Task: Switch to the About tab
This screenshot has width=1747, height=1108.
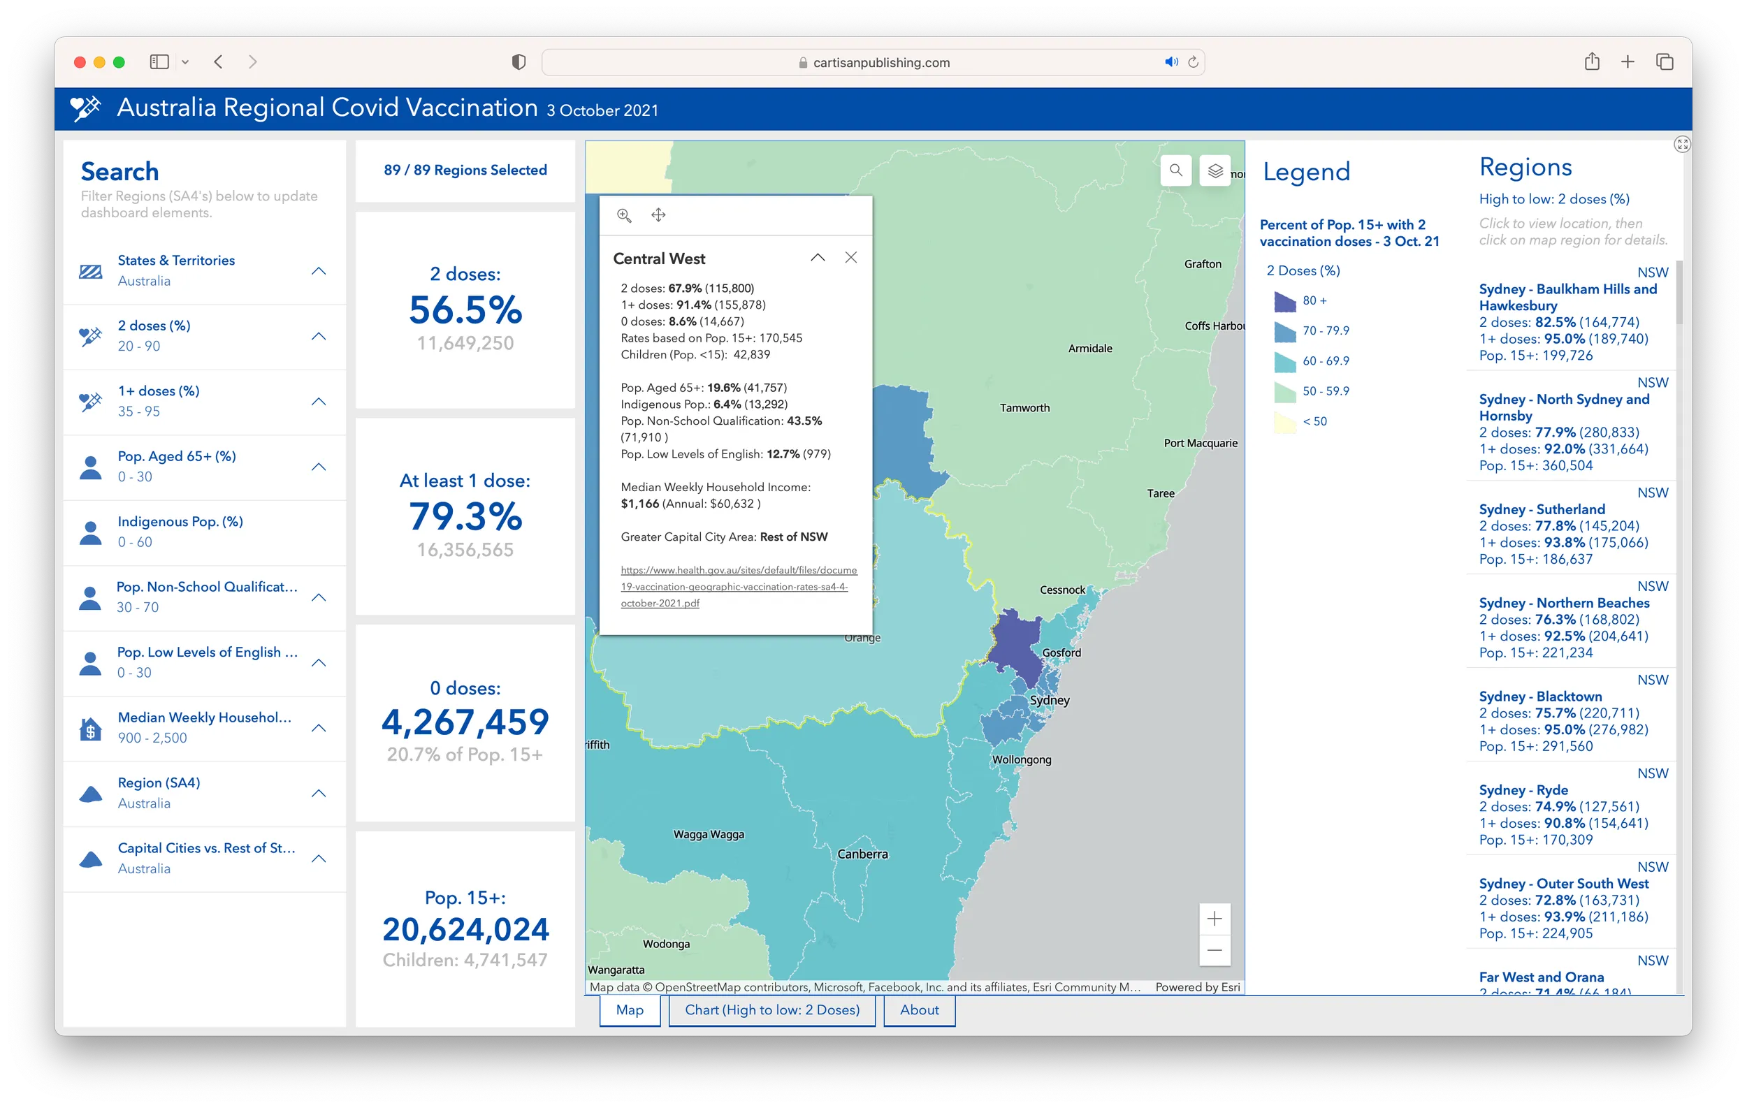Action: [919, 1009]
